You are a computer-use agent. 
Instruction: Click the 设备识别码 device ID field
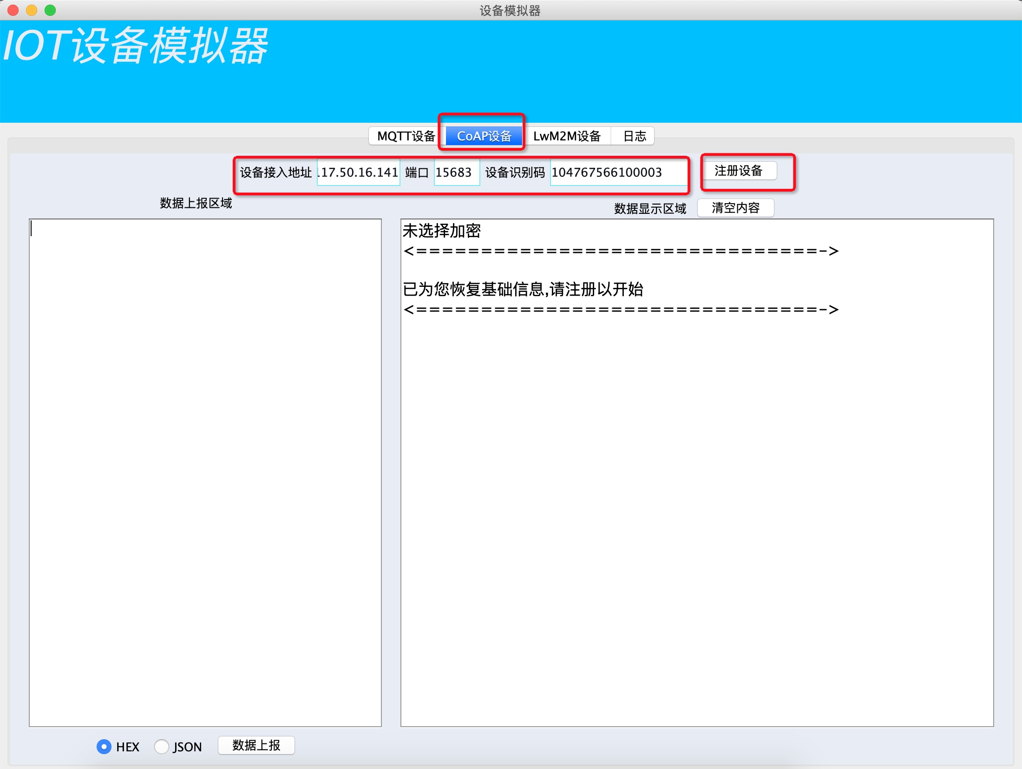617,172
